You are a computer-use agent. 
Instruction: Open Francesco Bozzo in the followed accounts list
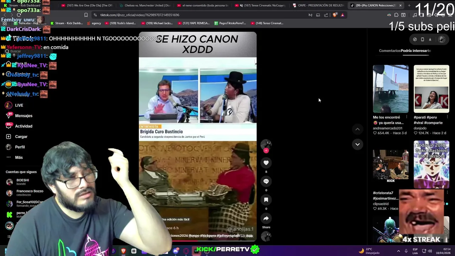point(25,193)
